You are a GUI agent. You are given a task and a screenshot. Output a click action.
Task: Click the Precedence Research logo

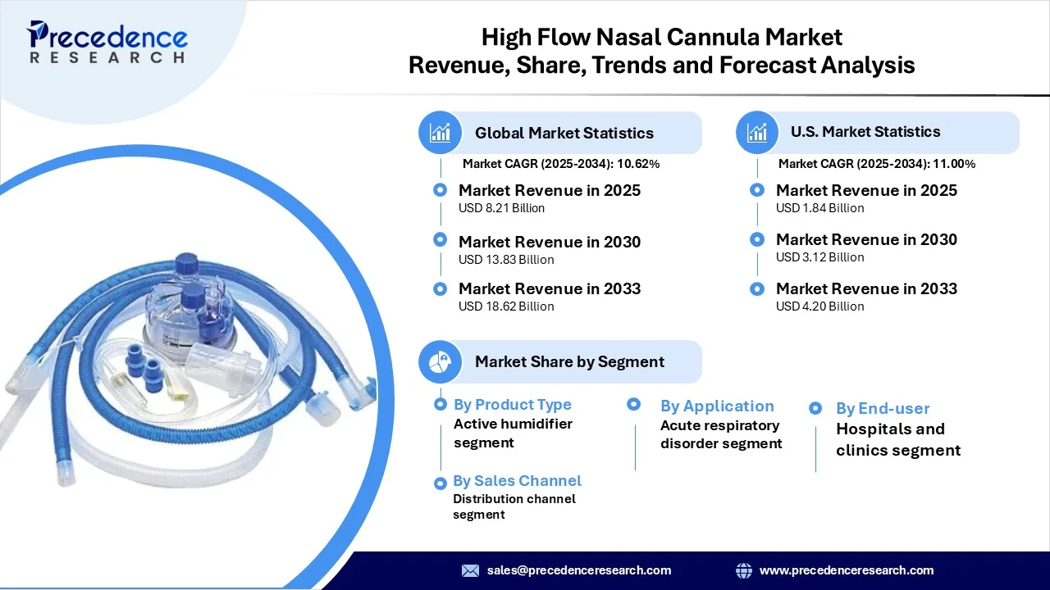[x=107, y=41]
